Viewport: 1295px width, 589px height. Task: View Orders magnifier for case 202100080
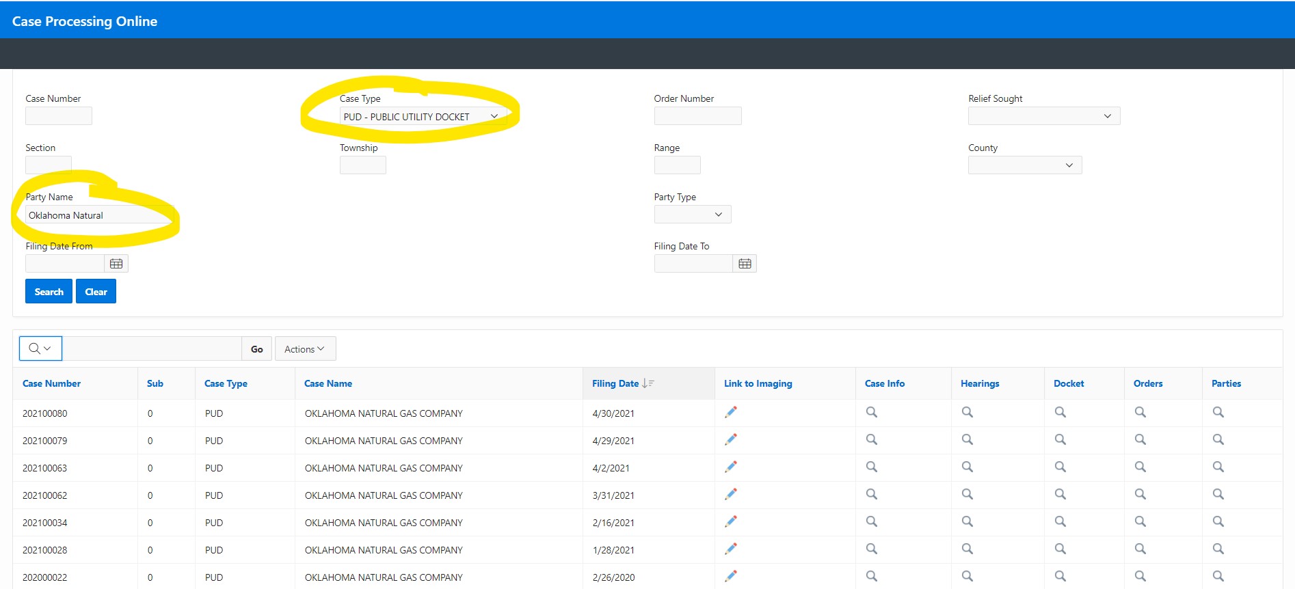1140,412
